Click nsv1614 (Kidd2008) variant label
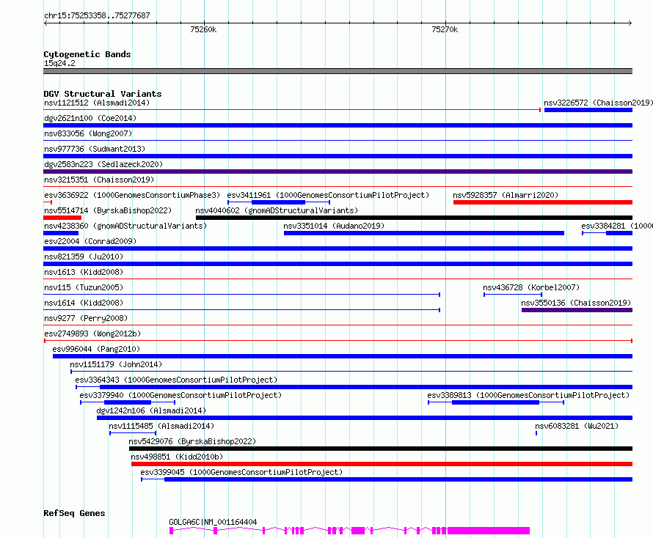The width and height of the screenshot is (653, 538). click(x=84, y=303)
